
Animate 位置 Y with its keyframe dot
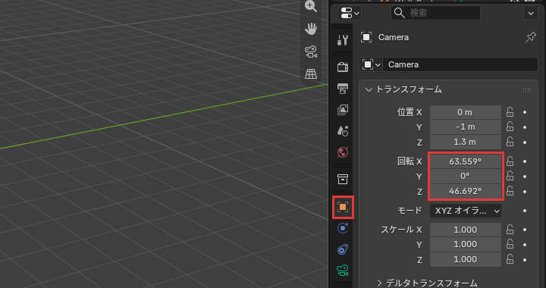[x=525, y=127]
